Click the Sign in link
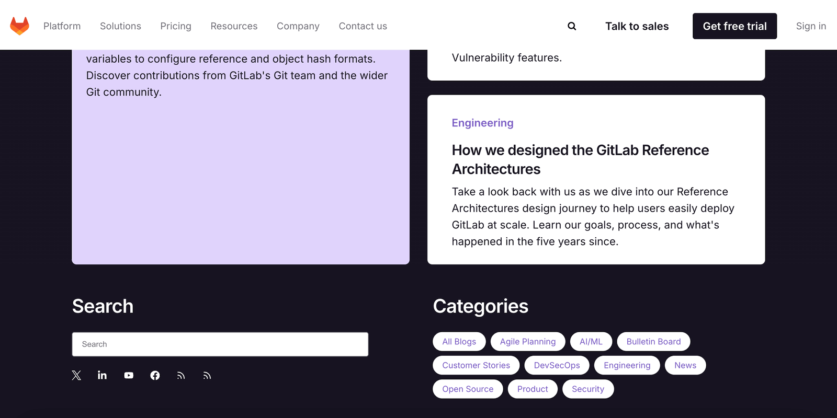The image size is (837, 418). [811, 26]
